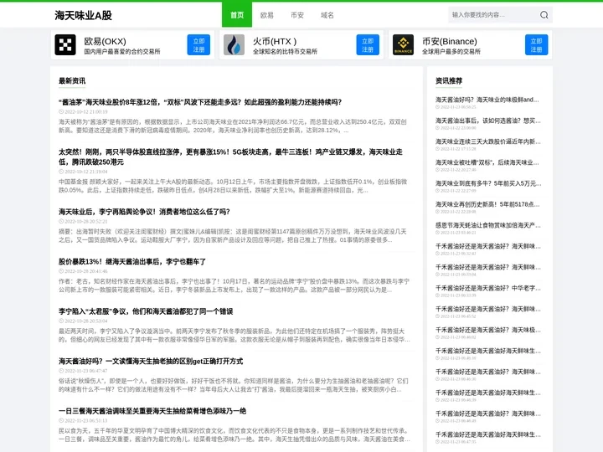Click 立即注册 button for 欧易(OKX)

[198, 45]
